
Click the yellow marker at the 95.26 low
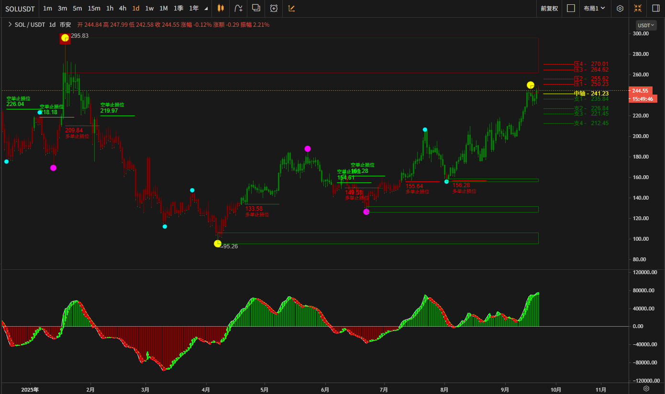click(x=218, y=244)
